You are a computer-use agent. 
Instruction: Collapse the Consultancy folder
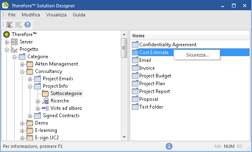(x=22, y=72)
